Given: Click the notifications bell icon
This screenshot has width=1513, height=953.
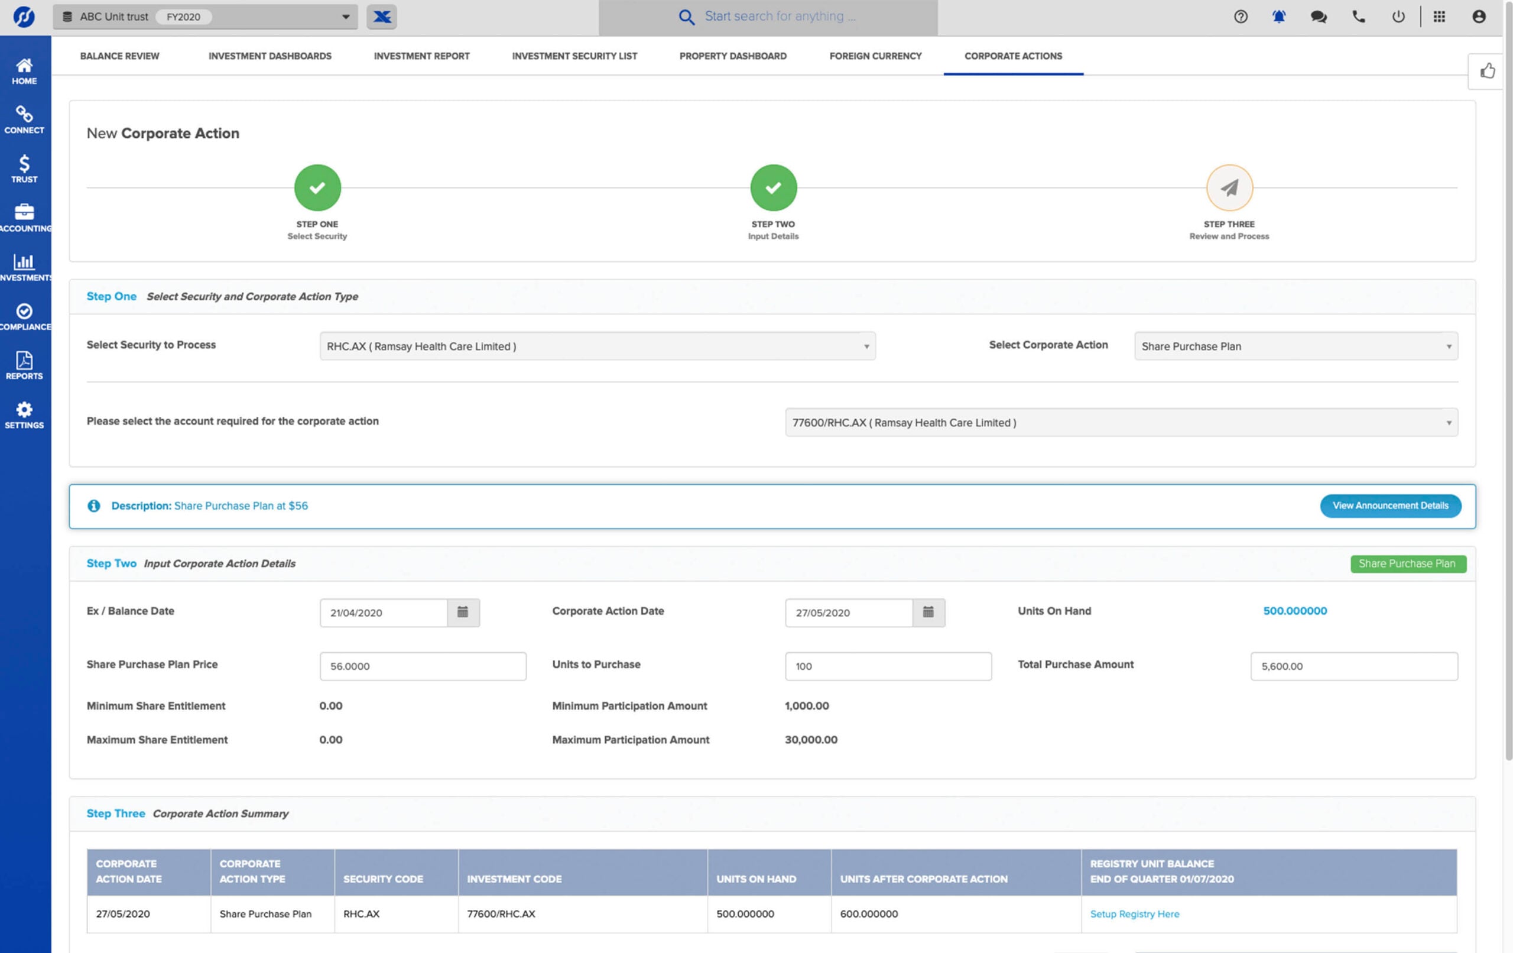Looking at the screenshot, I should 1278,17.
